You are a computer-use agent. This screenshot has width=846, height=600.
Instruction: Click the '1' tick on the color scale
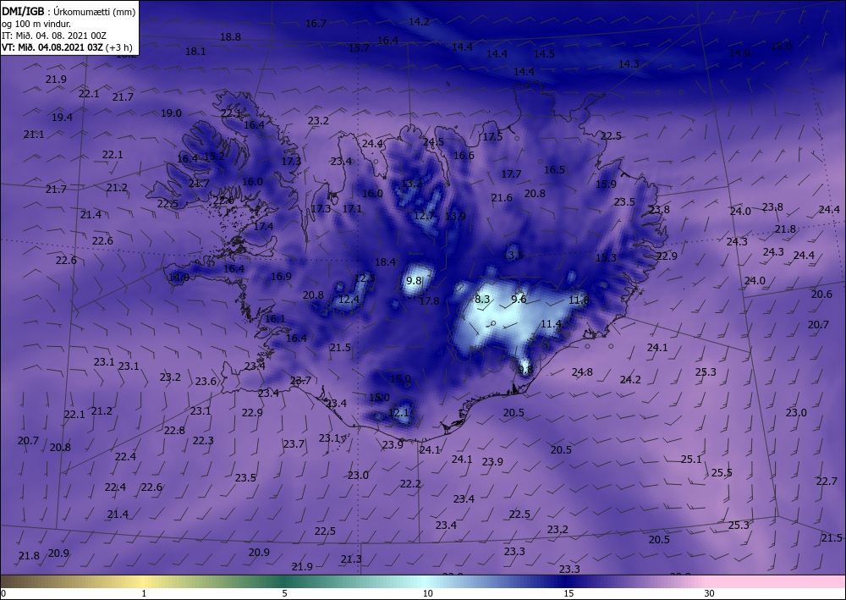tap(144, 593)
